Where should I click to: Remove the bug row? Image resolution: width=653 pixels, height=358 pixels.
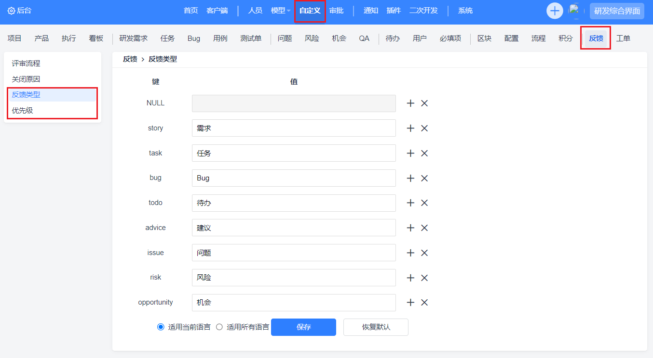pyautogui.click(x=424, y=178)
